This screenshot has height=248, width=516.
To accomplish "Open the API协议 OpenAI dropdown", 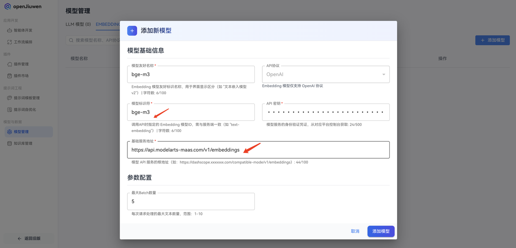I will point(326,74).
